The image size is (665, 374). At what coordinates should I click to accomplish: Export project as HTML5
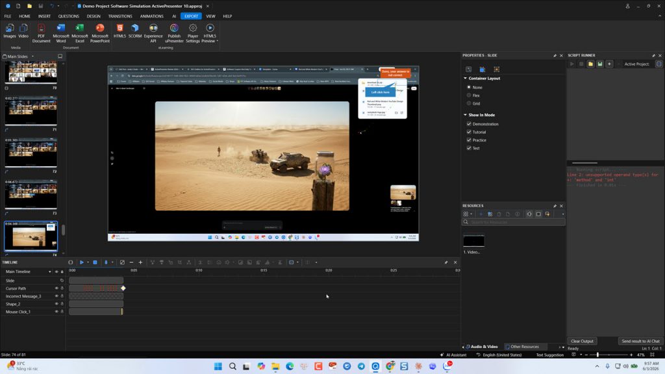click(x=119, y=32)
